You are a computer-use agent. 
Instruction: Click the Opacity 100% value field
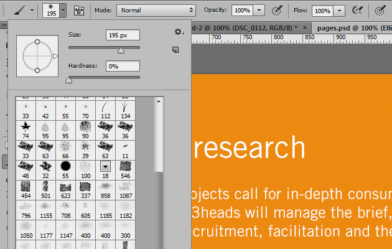point(242,10)
